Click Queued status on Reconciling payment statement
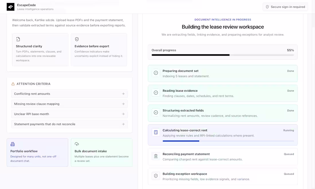The height and width of the screenshot is (189, 315). click(289, 154)
